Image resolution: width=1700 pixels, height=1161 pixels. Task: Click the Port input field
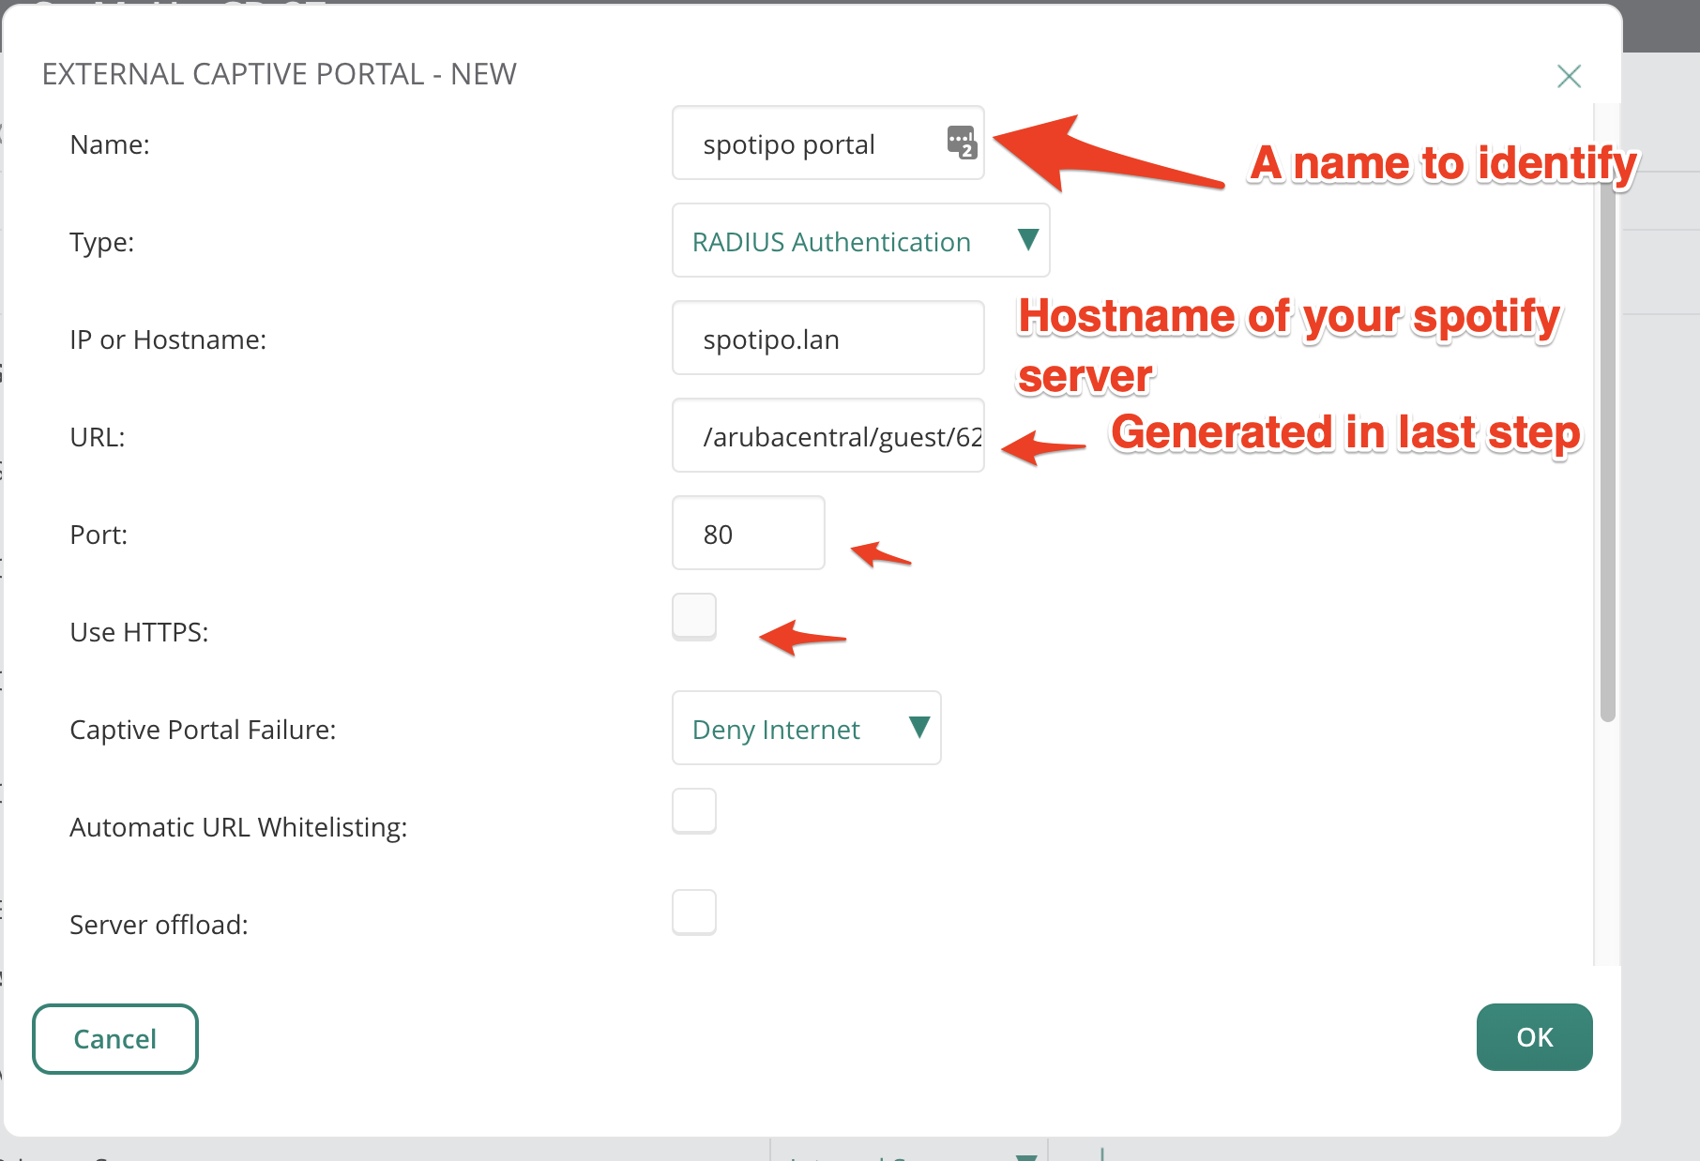(x=748, y=534)
